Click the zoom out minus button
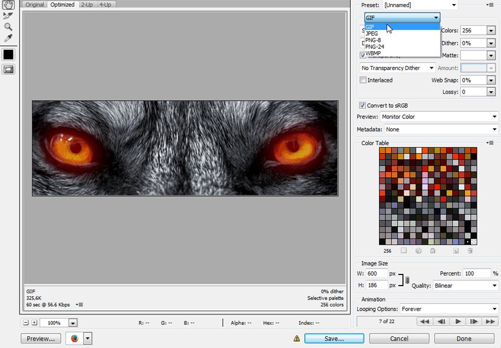 pyautogui.click(x=26, y=323)
